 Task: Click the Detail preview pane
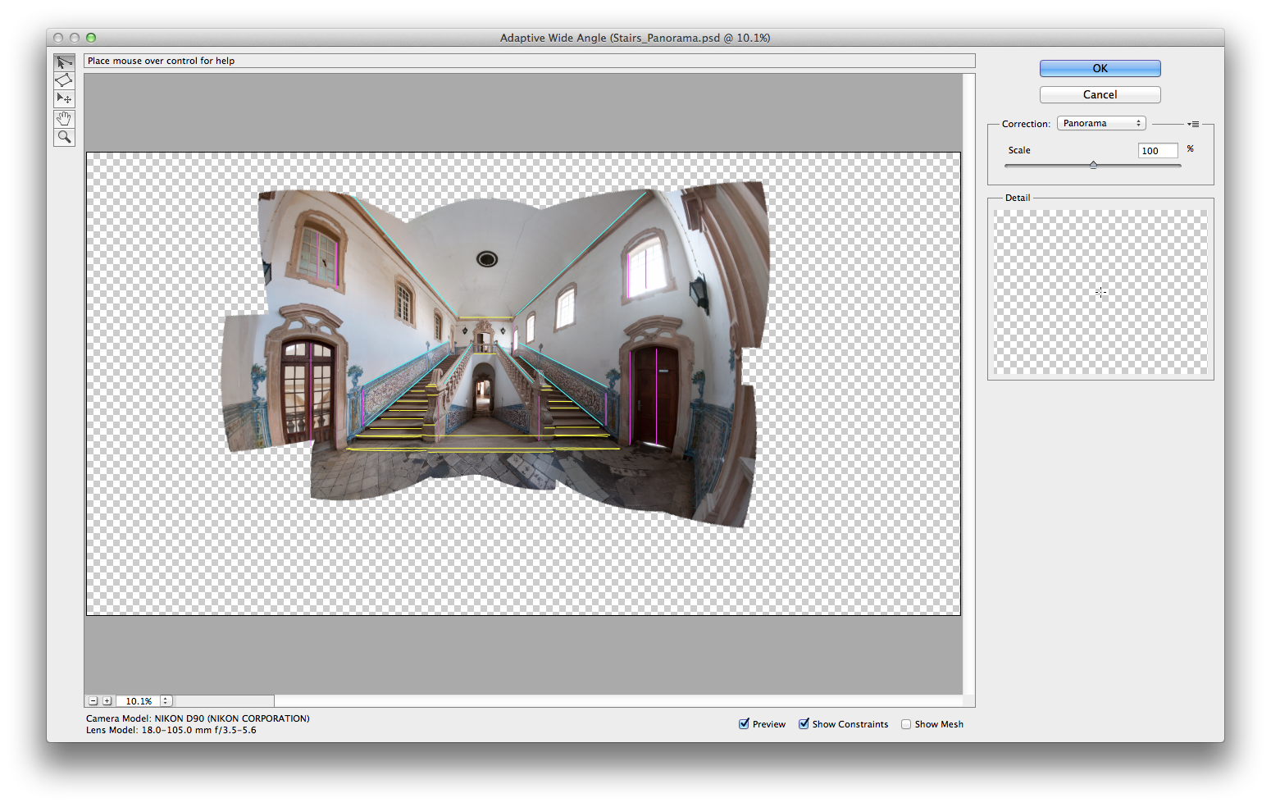(1100, 292)
